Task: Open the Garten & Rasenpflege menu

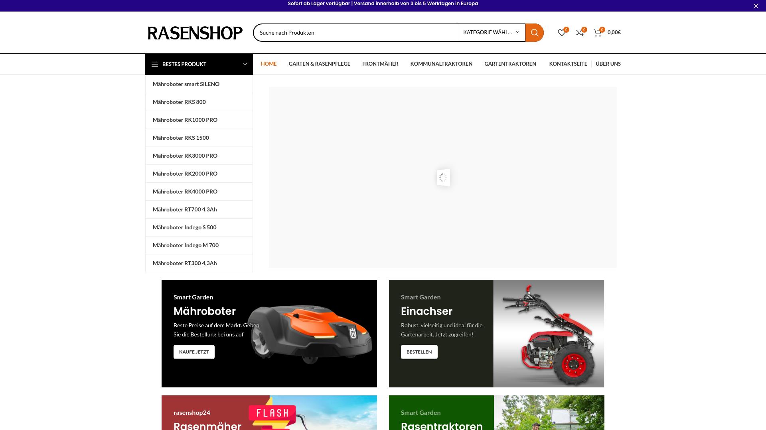Action: point(319,64)
